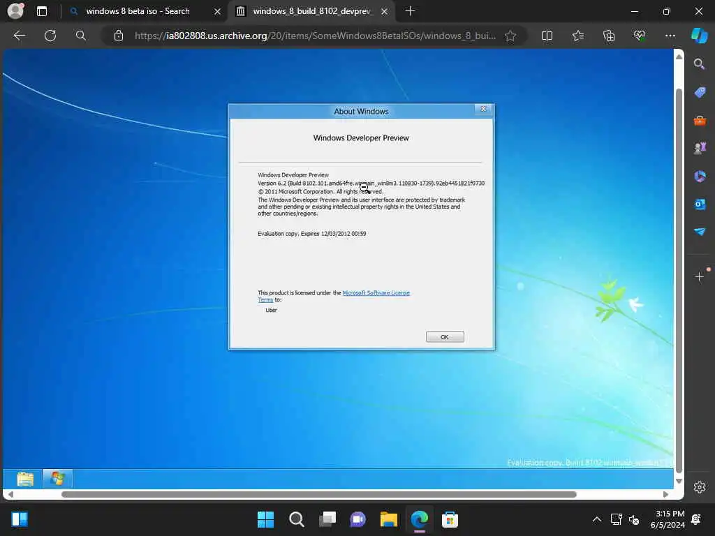Open sidebar Search tool
715x536 pixels.
point(699,64)
